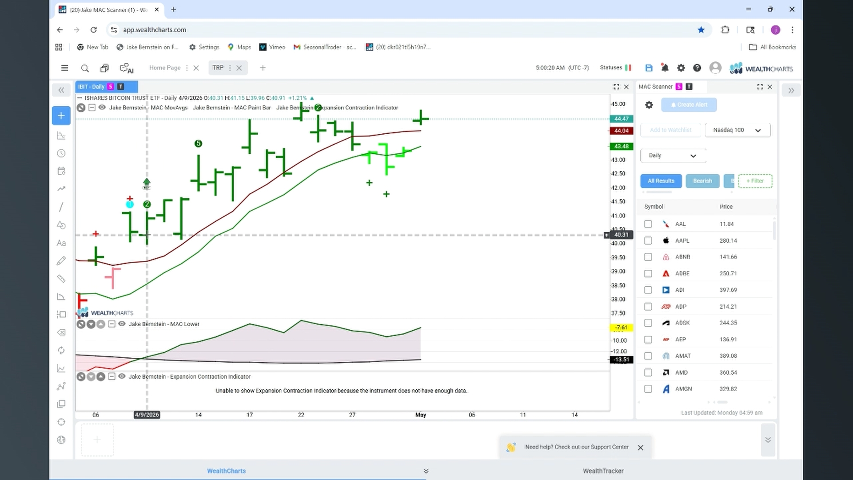Check the AAPL symbol checkbox

tap(648, 240)
